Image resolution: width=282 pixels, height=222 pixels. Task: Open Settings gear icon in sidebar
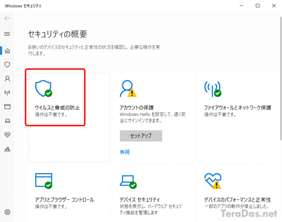pos(7,212)
